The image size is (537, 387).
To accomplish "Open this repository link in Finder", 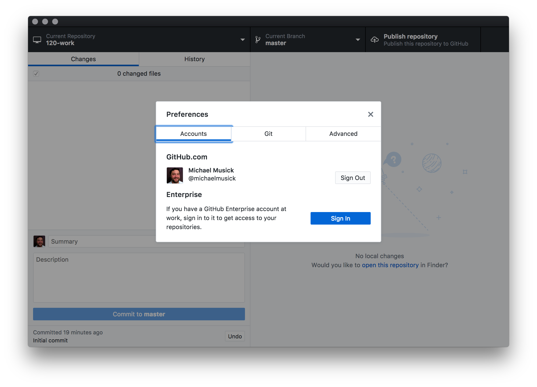I will (390, 265).
